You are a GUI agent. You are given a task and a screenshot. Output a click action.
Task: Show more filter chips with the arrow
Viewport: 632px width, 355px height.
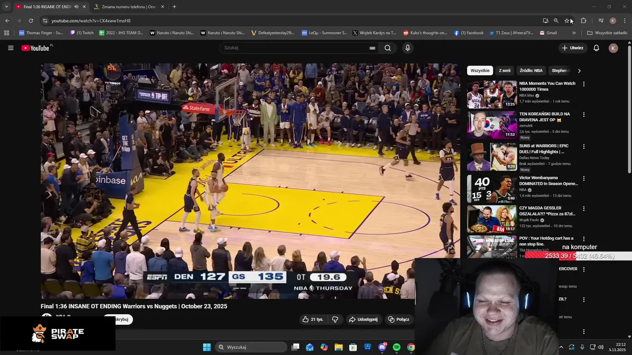point(579,71)
